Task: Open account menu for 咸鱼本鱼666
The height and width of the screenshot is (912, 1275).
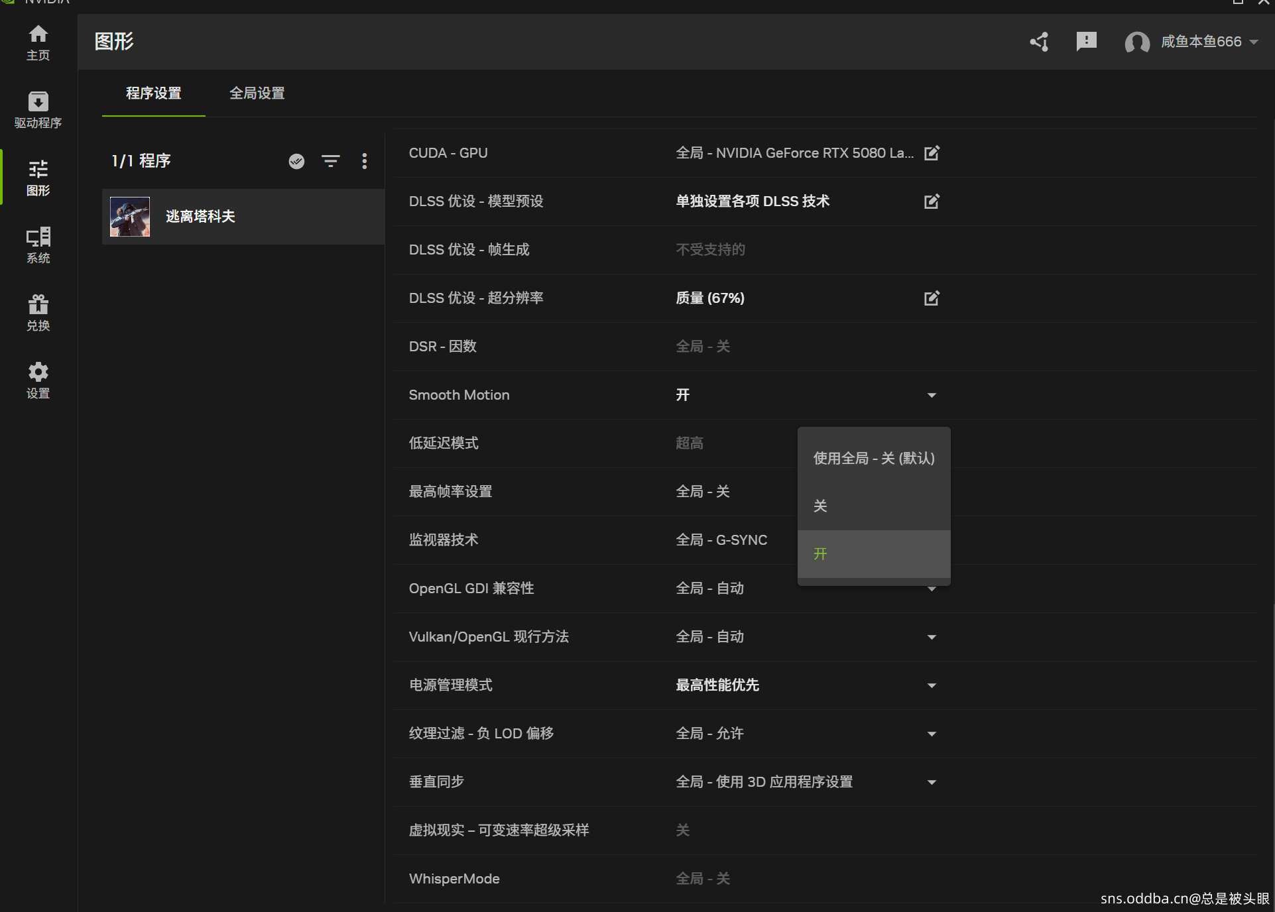Action: (1209, 42)
